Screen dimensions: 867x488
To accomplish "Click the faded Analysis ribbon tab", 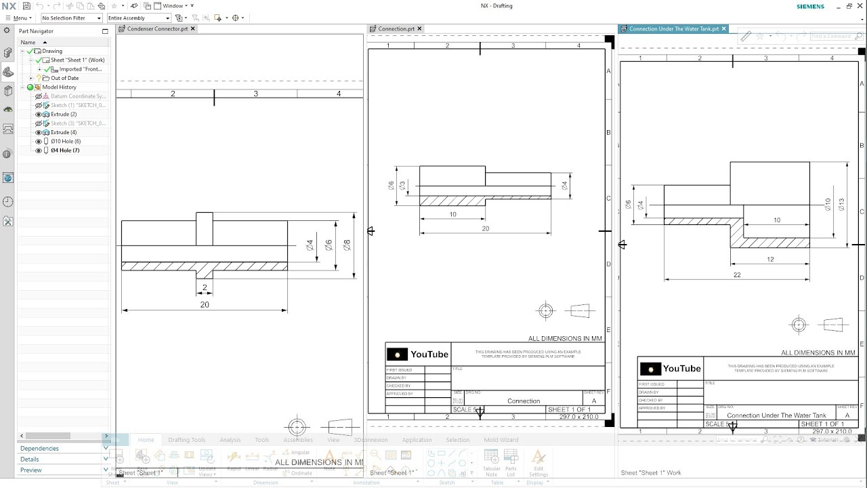I will pos(230,440).
